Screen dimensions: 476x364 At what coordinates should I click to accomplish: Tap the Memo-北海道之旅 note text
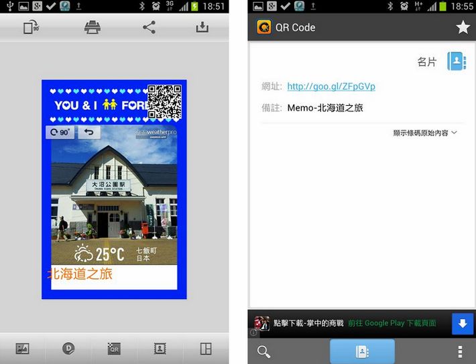click(x=325, y=108)
